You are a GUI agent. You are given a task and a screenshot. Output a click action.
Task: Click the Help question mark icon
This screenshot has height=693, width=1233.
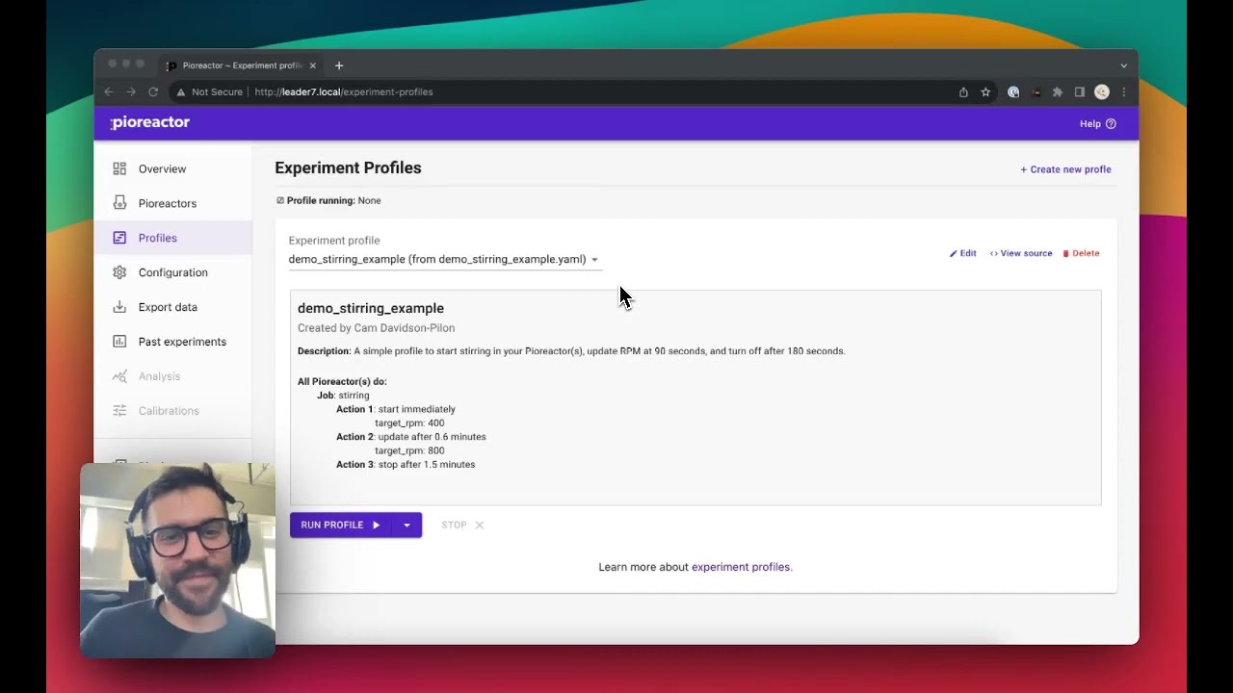point(1111,124)
